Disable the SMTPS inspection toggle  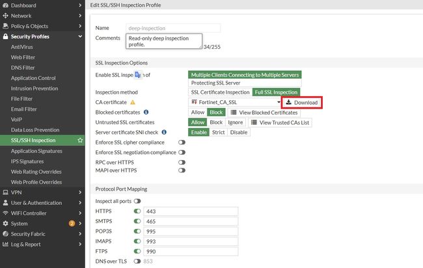tap(137, 221)
